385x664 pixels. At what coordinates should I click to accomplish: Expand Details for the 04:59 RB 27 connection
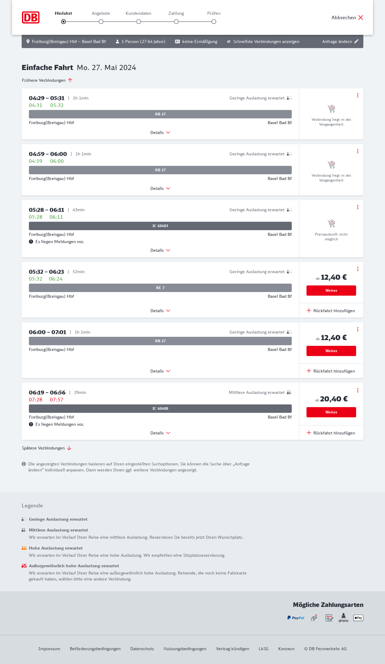click(160, 188)
